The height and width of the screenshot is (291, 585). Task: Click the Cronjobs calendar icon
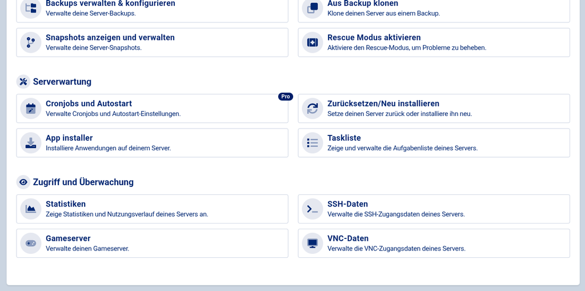[x=31, y=109]
